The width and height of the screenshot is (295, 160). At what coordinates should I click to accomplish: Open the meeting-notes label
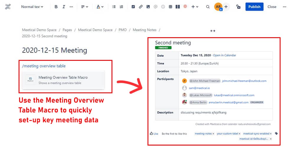point(203,134)
